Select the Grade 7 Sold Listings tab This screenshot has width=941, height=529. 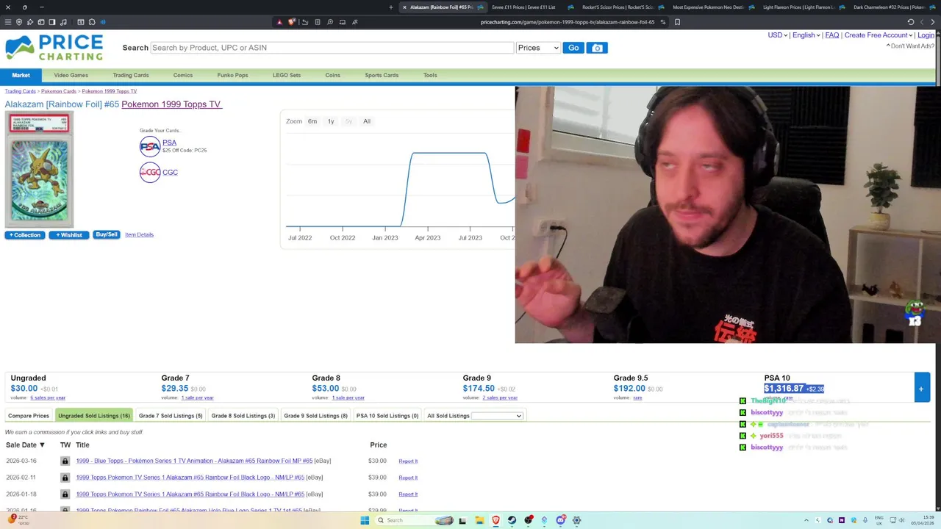(171, 416)
